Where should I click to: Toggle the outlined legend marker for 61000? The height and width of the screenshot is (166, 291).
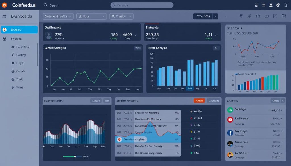click(191, 146)
